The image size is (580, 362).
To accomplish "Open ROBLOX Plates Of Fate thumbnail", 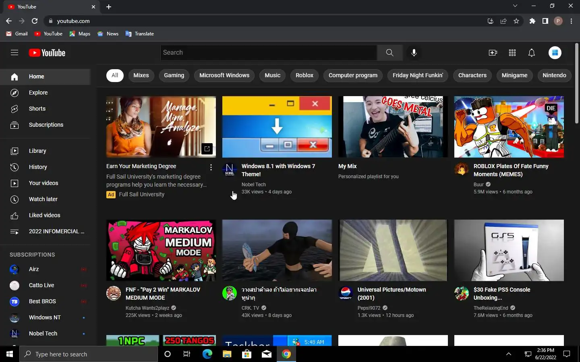I will tap(509, 127).
